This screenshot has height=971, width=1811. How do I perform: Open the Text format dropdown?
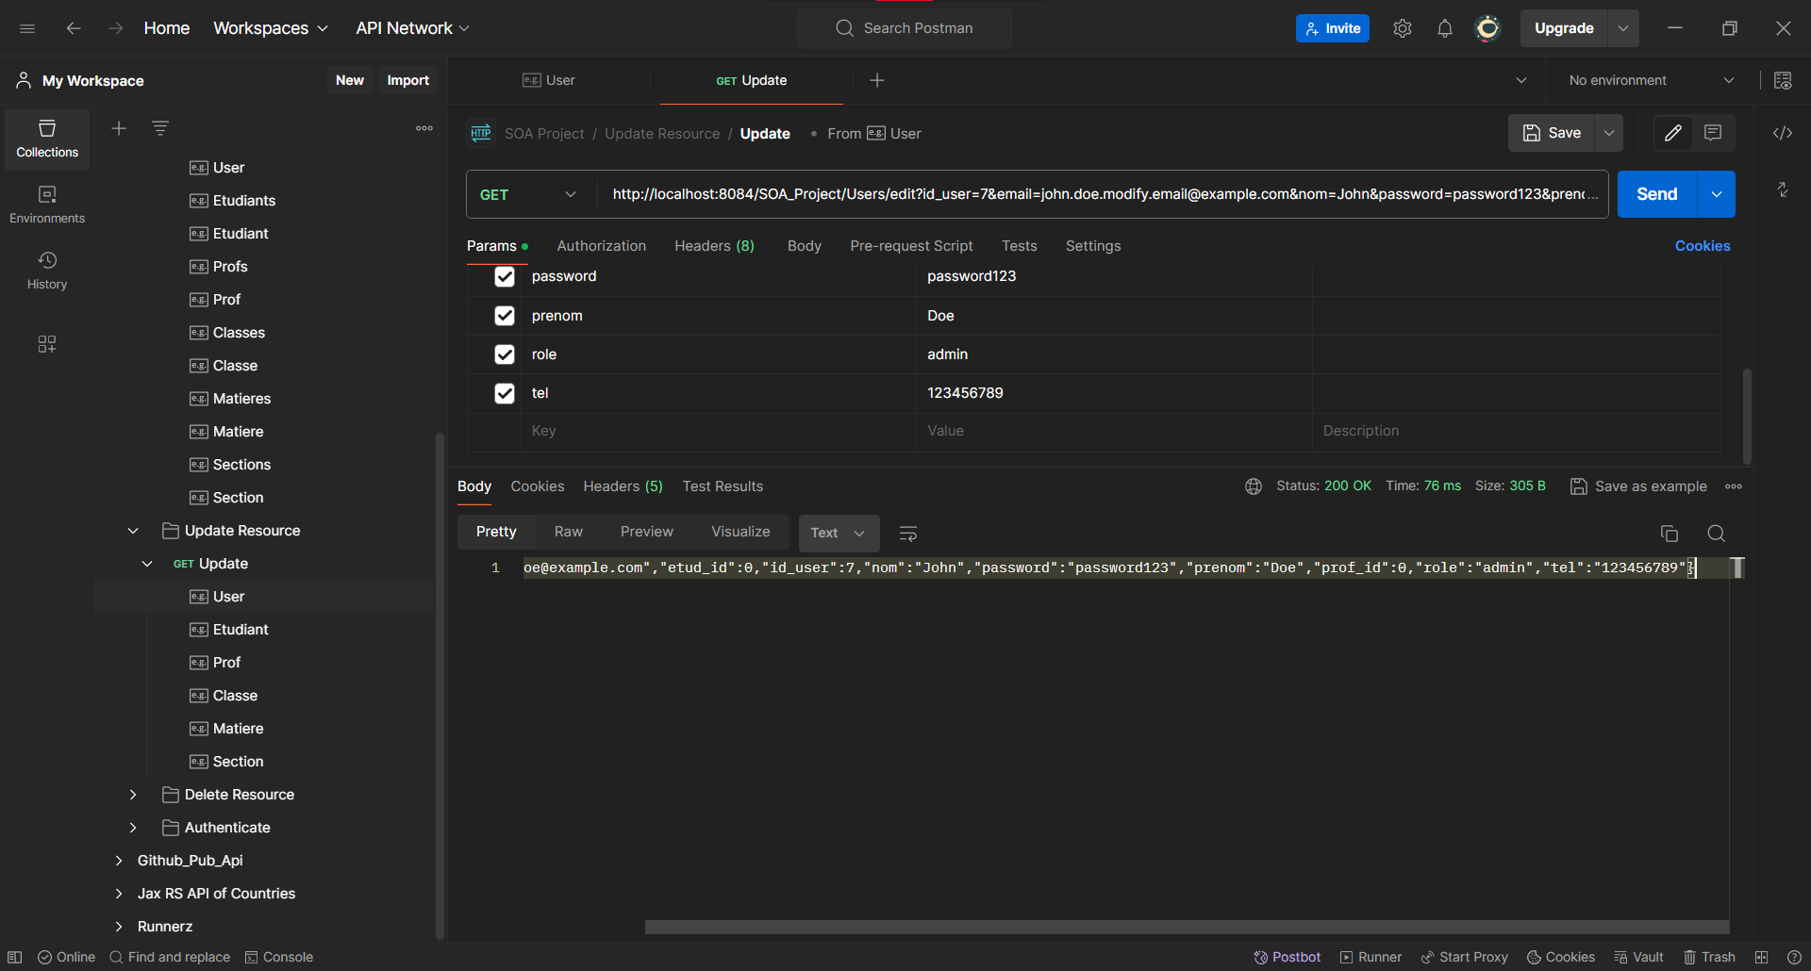pos(839,533)
